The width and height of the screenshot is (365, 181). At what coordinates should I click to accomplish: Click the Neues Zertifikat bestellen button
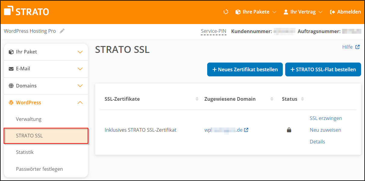tap(245, 69)
